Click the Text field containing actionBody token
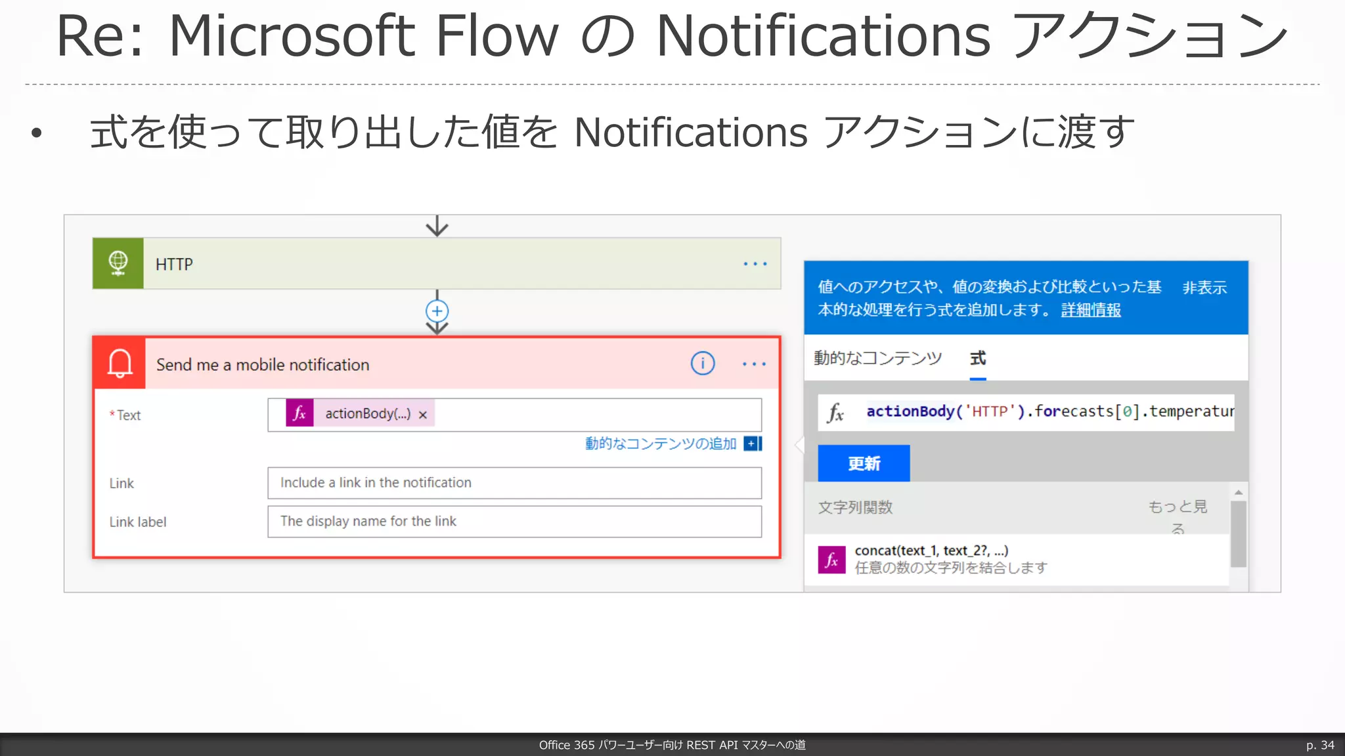Screen dimensions: 1345x756 [x=515, y=415]
